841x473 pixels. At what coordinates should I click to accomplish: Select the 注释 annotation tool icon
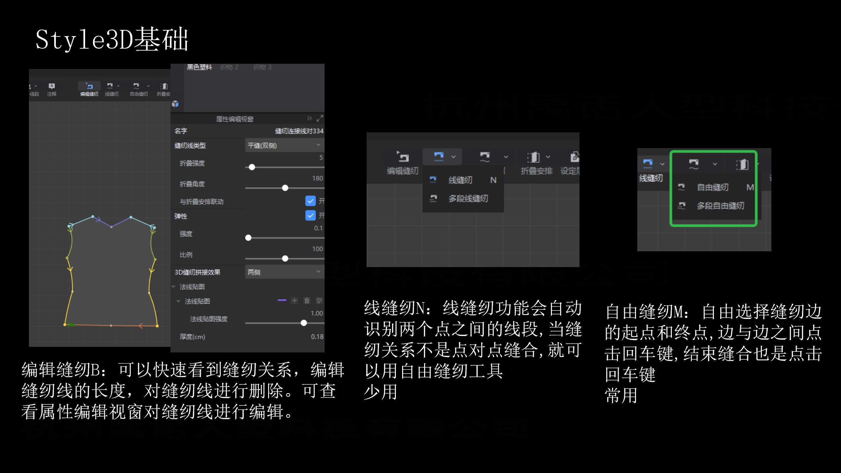tap(52, 86)
